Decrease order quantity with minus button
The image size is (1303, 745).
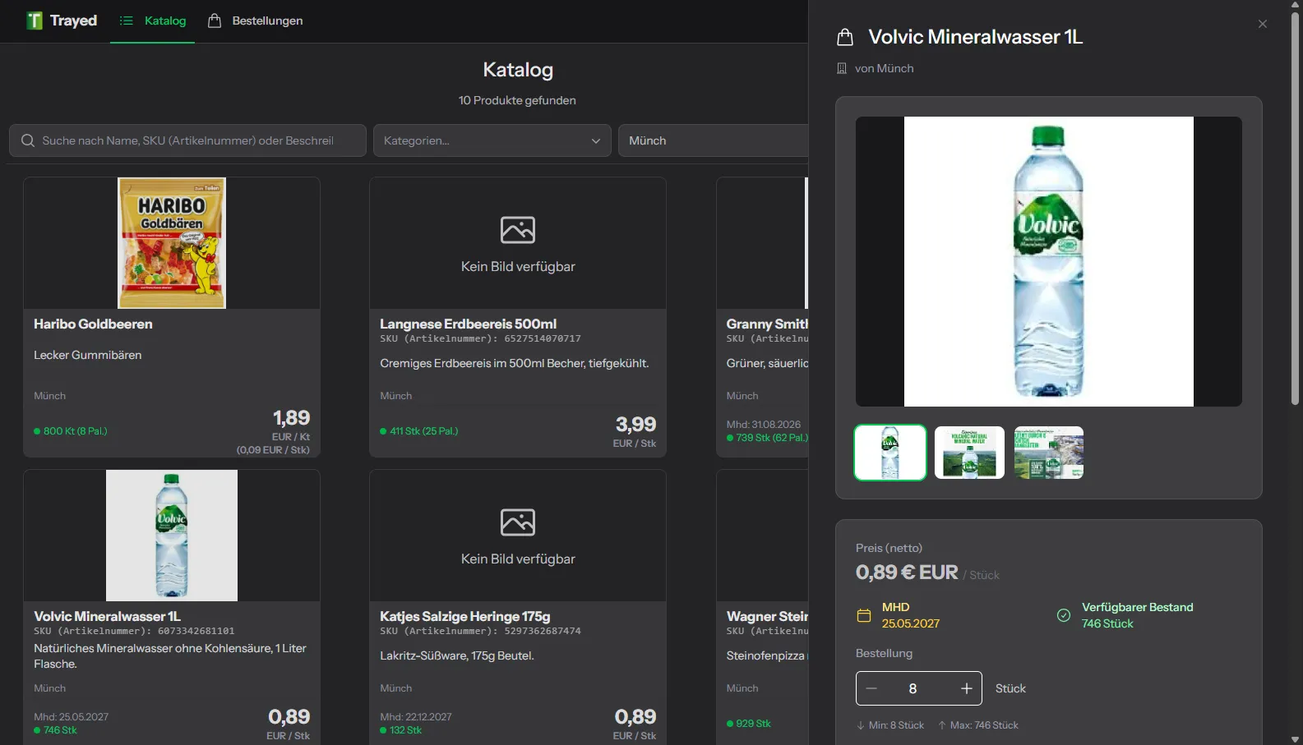click(x=872, y=688)
